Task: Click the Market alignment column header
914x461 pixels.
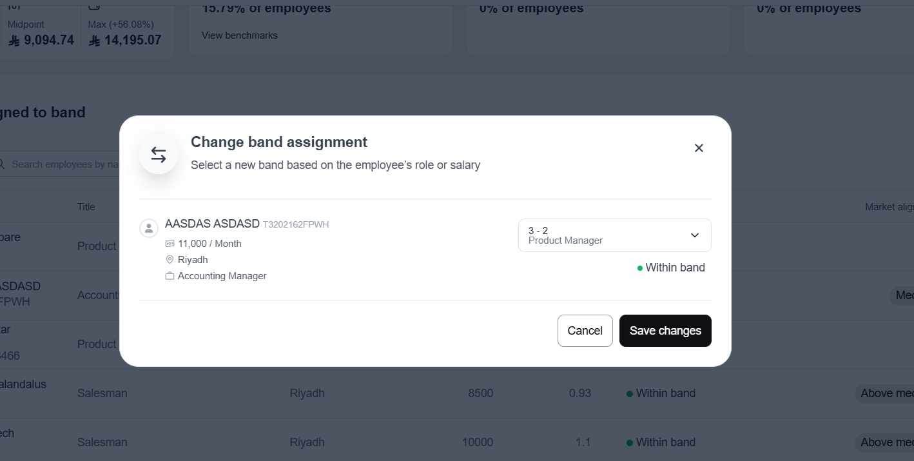Action: pos(889,207)
